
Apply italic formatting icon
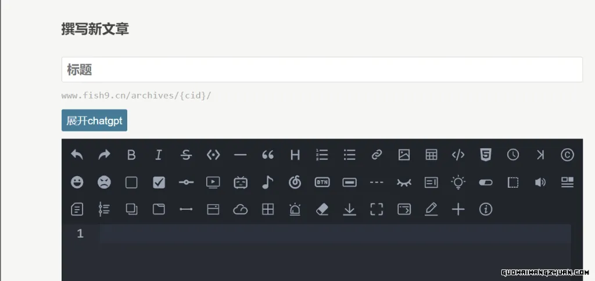click(159, 155)
